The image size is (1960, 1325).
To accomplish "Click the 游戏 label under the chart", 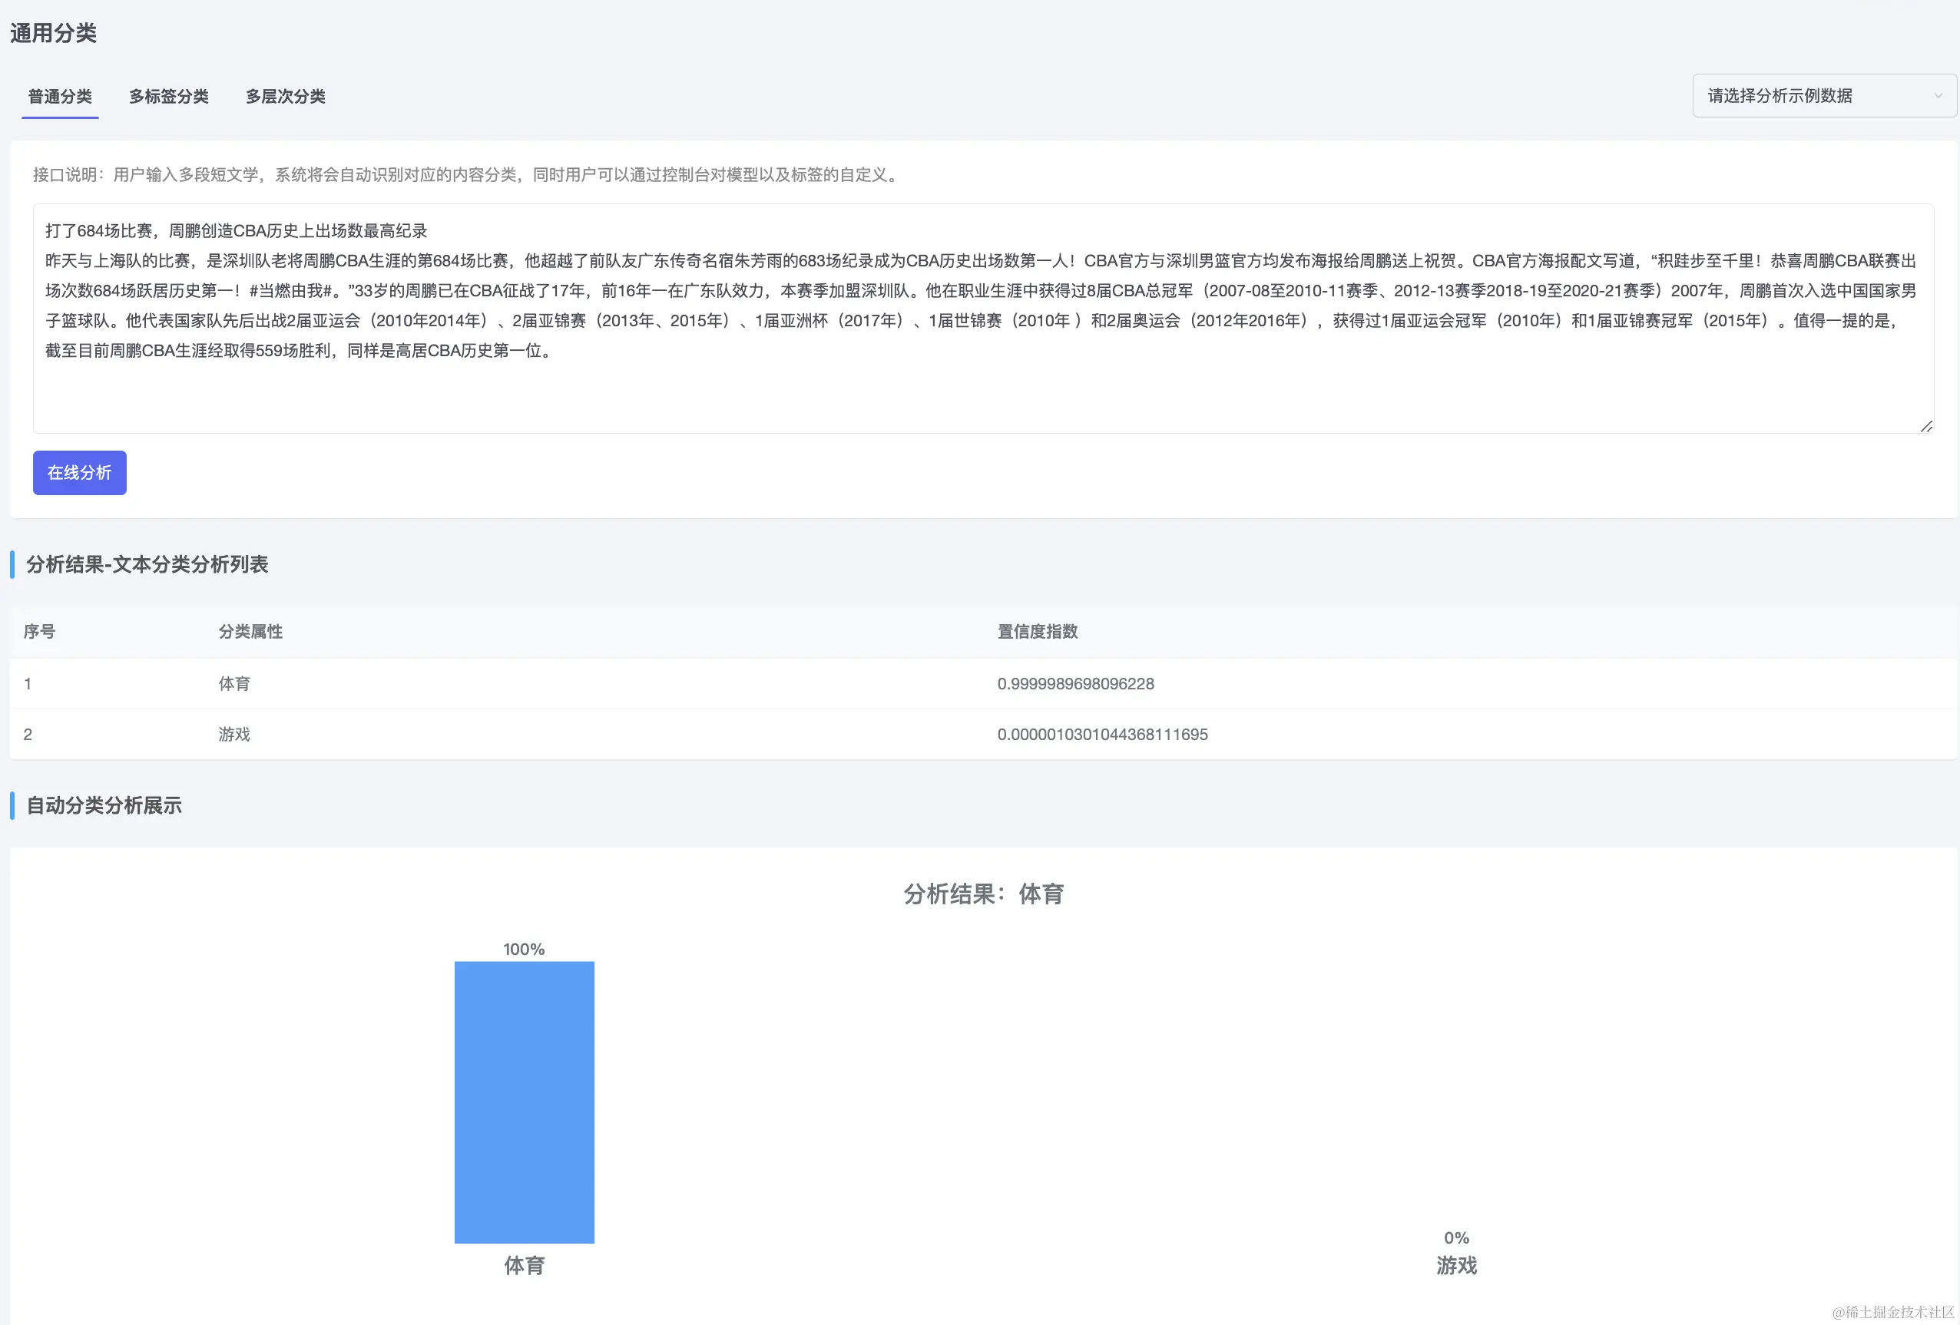I will click(x=1456, y=1265).
